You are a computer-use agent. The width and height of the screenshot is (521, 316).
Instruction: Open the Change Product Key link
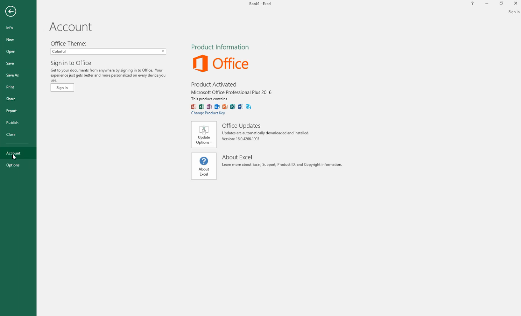click(x=208, y=113)
